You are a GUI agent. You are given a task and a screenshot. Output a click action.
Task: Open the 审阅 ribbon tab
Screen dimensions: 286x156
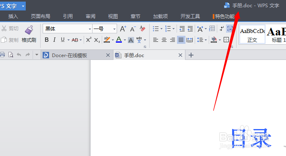pyautogui.click(x=91, y=16)
